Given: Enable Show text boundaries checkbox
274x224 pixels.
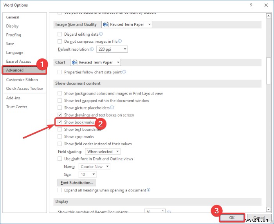Looking at the screenshot, I should [x=60, y=129].
